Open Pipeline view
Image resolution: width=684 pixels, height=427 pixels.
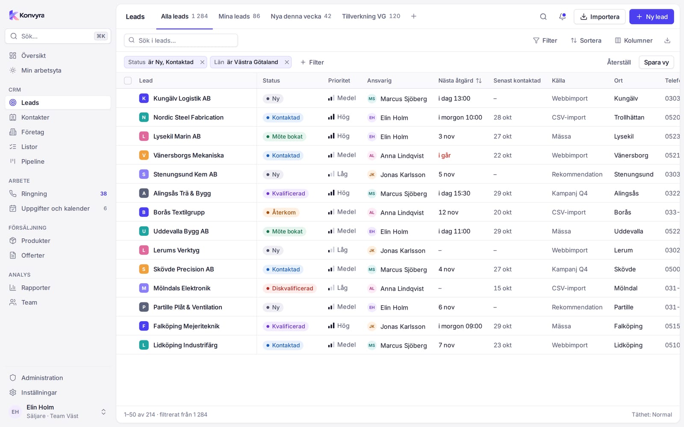pos(58,161)
